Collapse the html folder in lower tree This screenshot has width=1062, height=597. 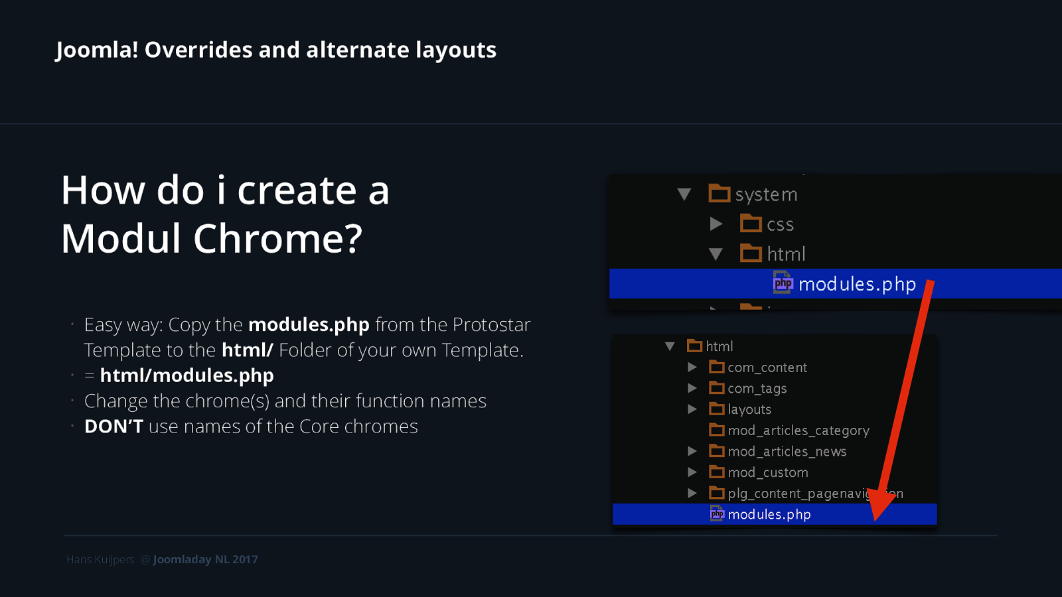click(670, 346)
